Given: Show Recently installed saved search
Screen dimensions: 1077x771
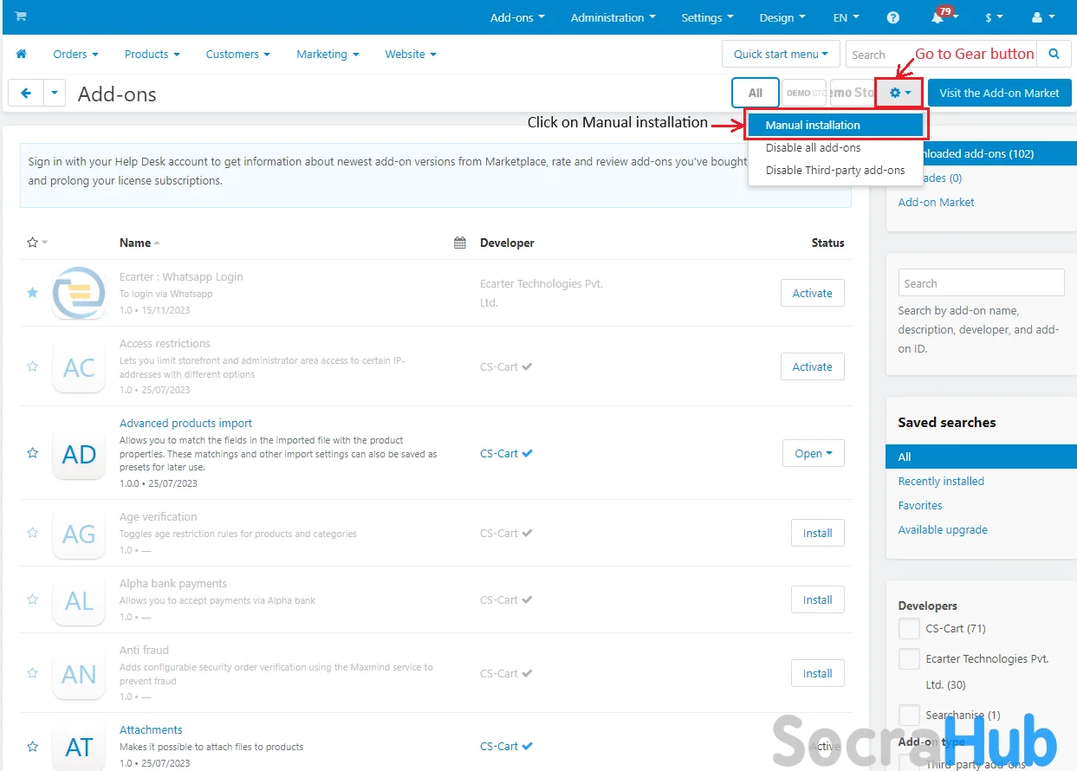Looking at the screenshot, I should [941, 481].
